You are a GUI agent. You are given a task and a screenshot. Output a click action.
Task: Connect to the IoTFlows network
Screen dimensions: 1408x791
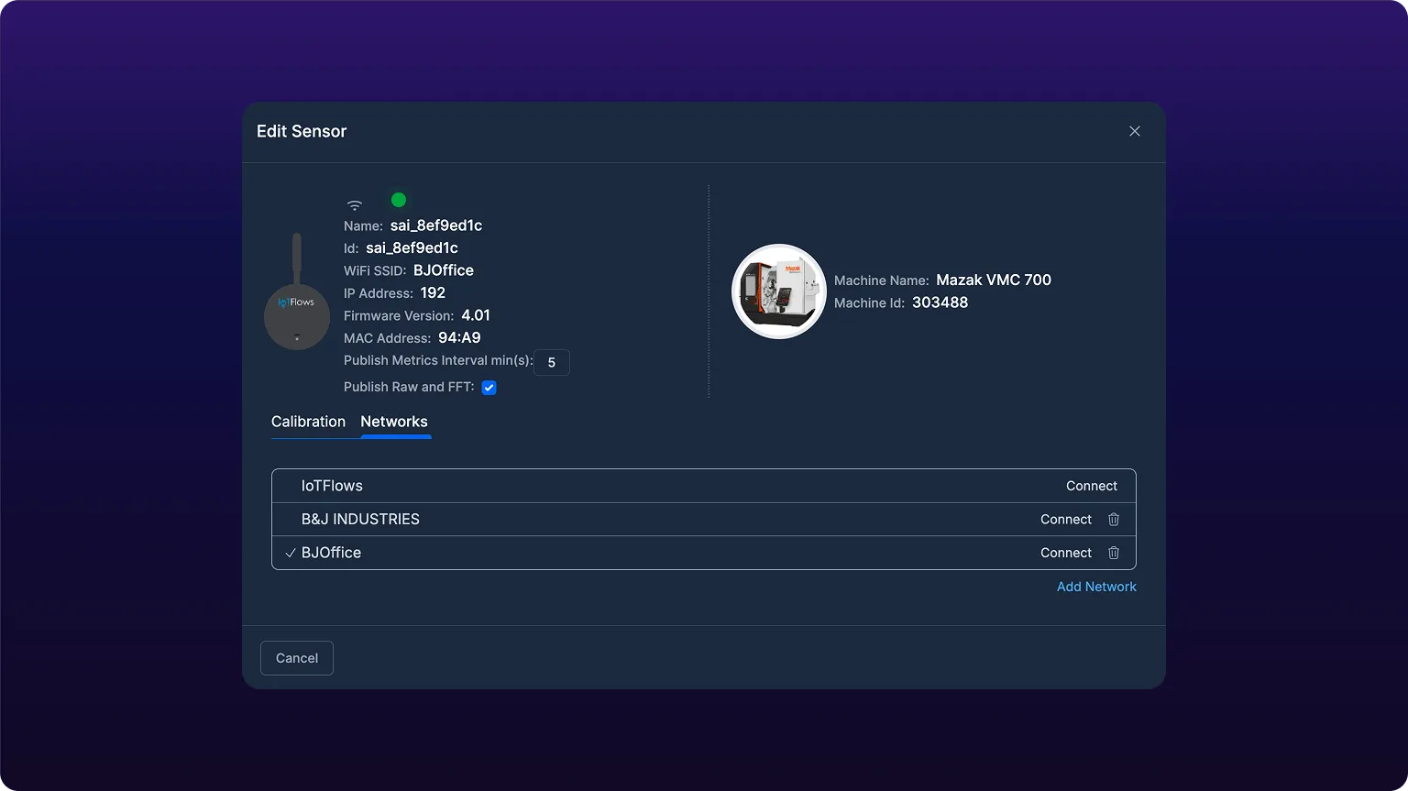click(1092, 486)
